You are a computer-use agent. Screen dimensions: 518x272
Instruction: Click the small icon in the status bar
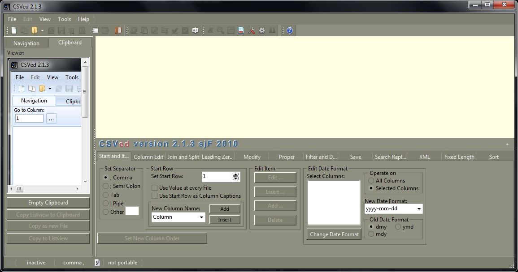click(97, 263)
